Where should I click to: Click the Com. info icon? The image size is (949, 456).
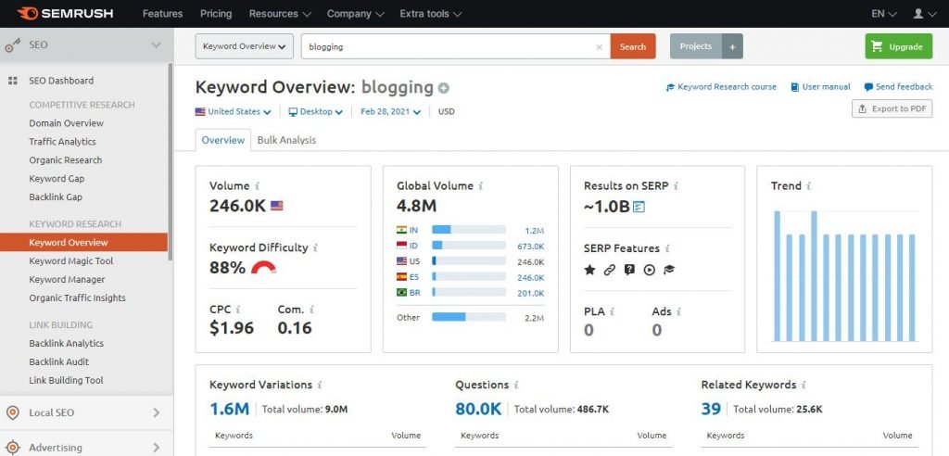tap(311, 310)
